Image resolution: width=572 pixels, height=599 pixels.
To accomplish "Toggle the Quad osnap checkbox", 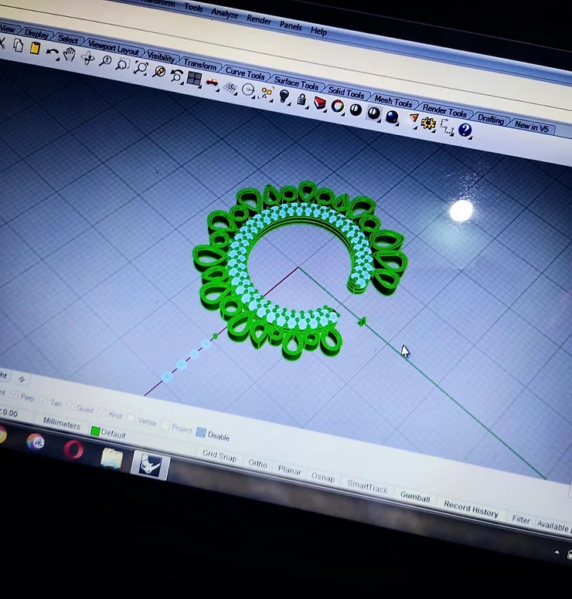I will [x=70, y=406].
